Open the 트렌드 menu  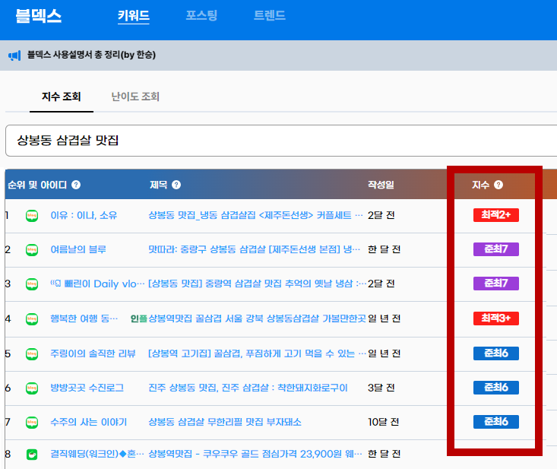click(x=270, y=15)
